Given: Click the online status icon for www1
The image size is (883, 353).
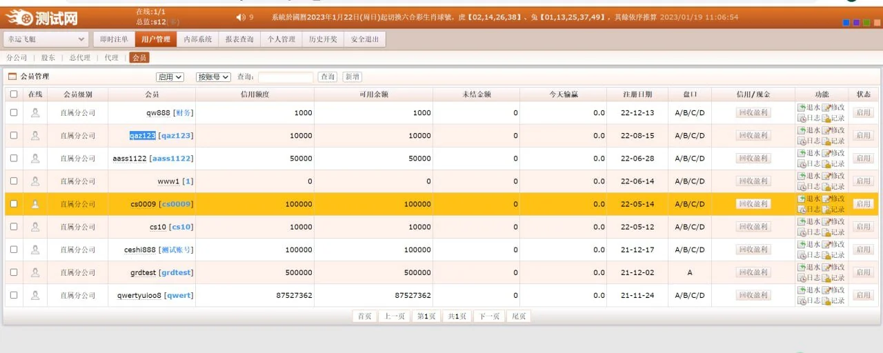Looking at the screenshot, I should [35, 181].
